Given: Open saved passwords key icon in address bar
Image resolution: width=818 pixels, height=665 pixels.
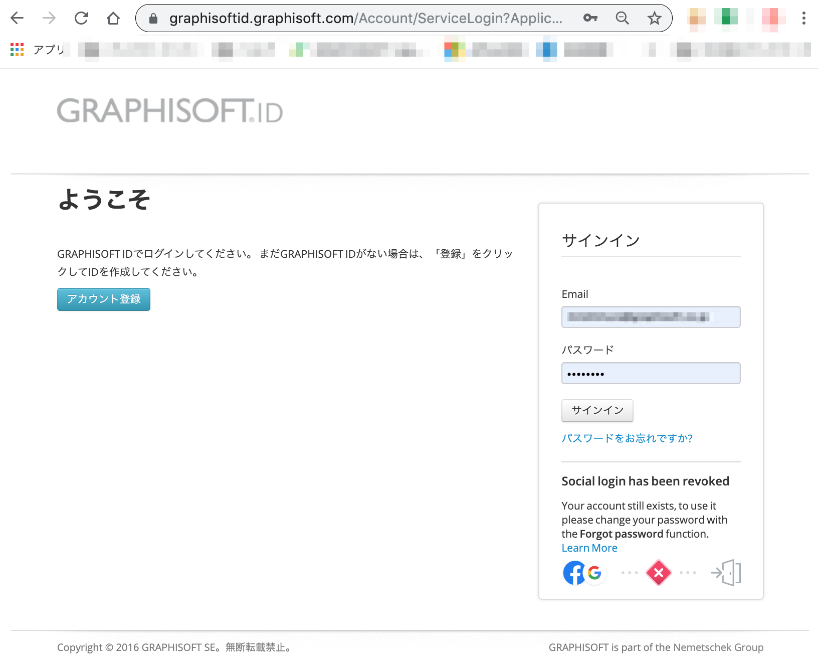Looking at the screenshot, I should pos(590,18).
